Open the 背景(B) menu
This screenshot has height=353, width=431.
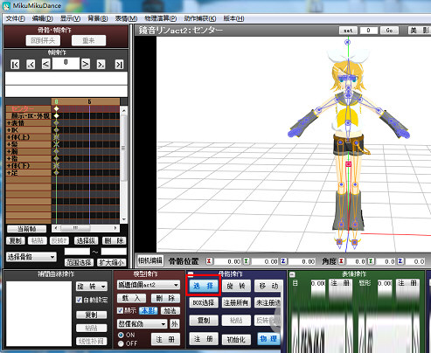[x=98, y=18]
